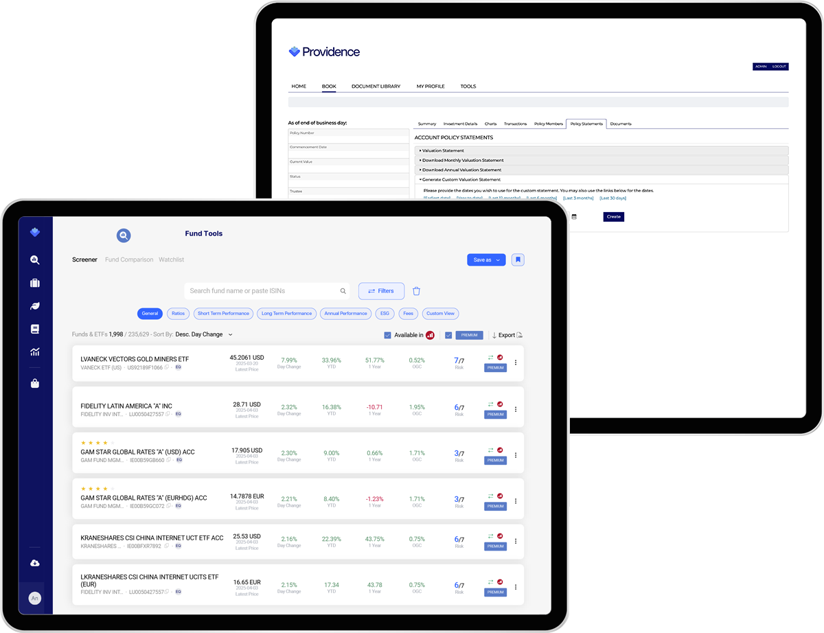
Task: Select Long Term Performance pill
Action: click(x=287, y=313)
